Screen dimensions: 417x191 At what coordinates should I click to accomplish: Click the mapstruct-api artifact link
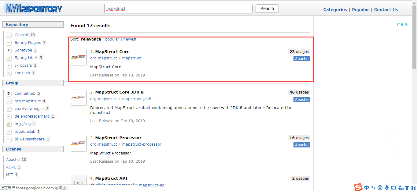pyautogui.click(x=152, y=185)
